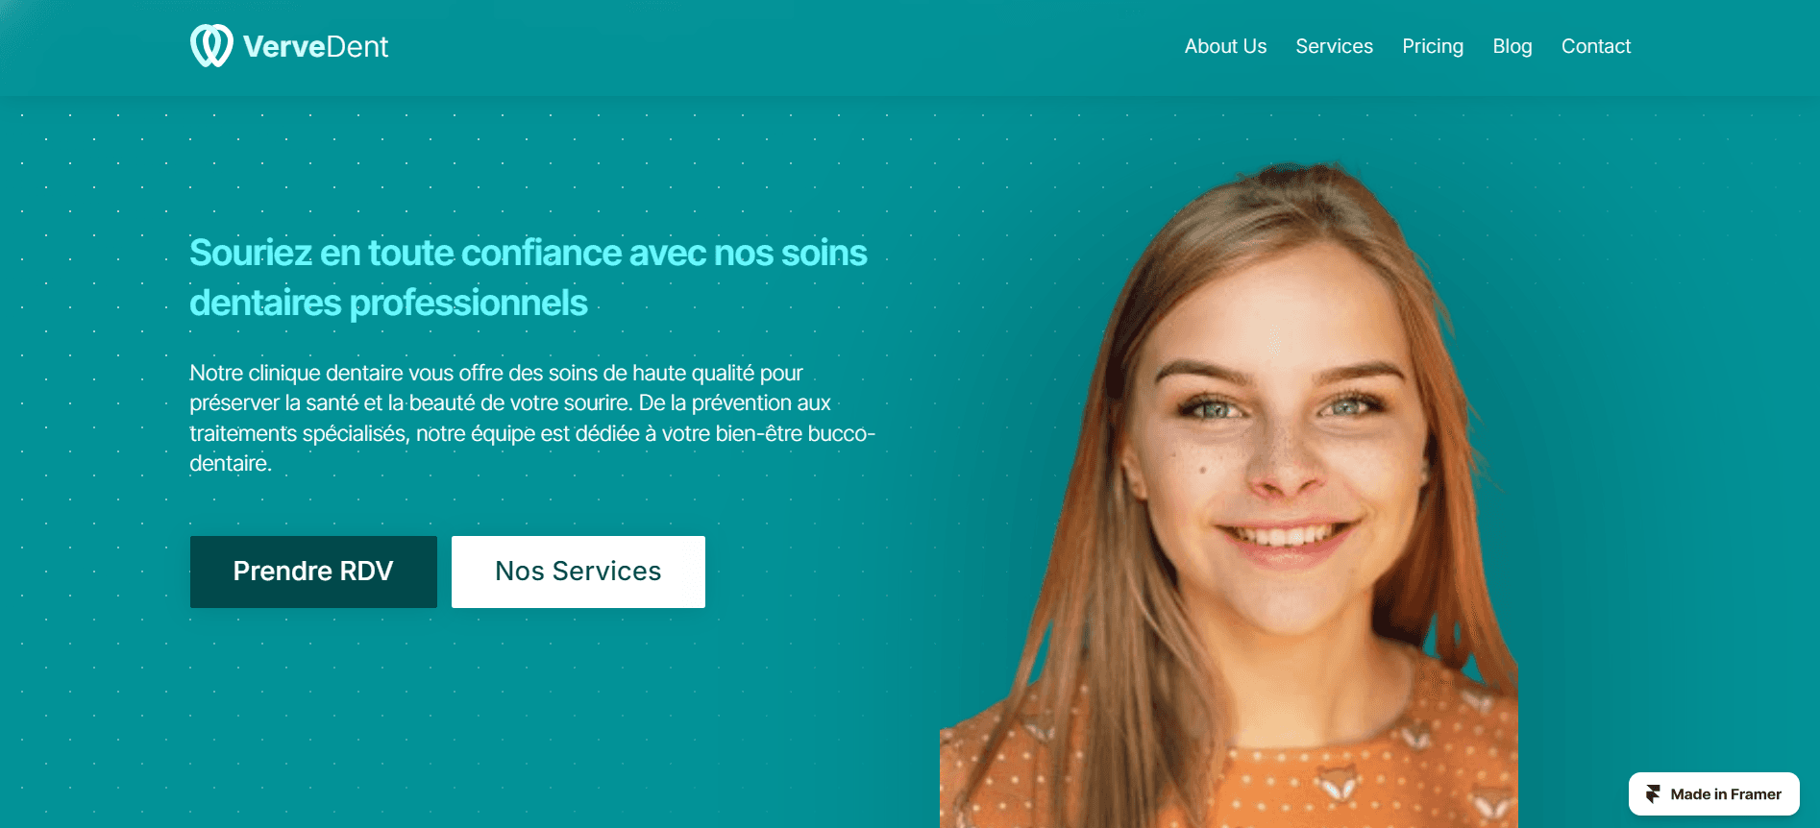Viewport: 1820px width, 828px height.
Task: Open the Pricing nav link
Action: [x=1433, y=46]
